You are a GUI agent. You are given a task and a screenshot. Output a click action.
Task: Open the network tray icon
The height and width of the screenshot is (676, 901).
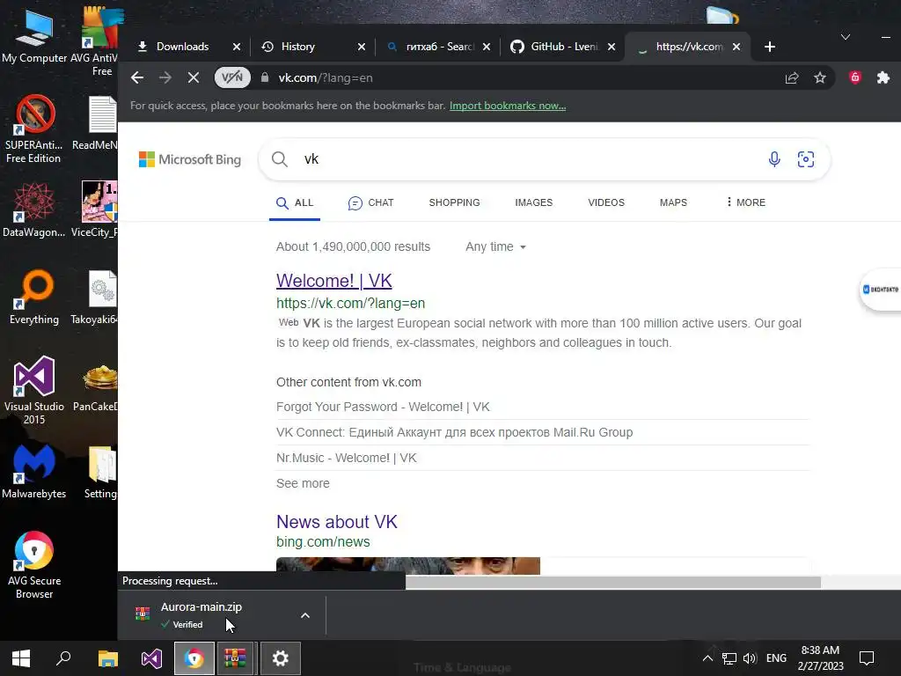coord(729,658)
